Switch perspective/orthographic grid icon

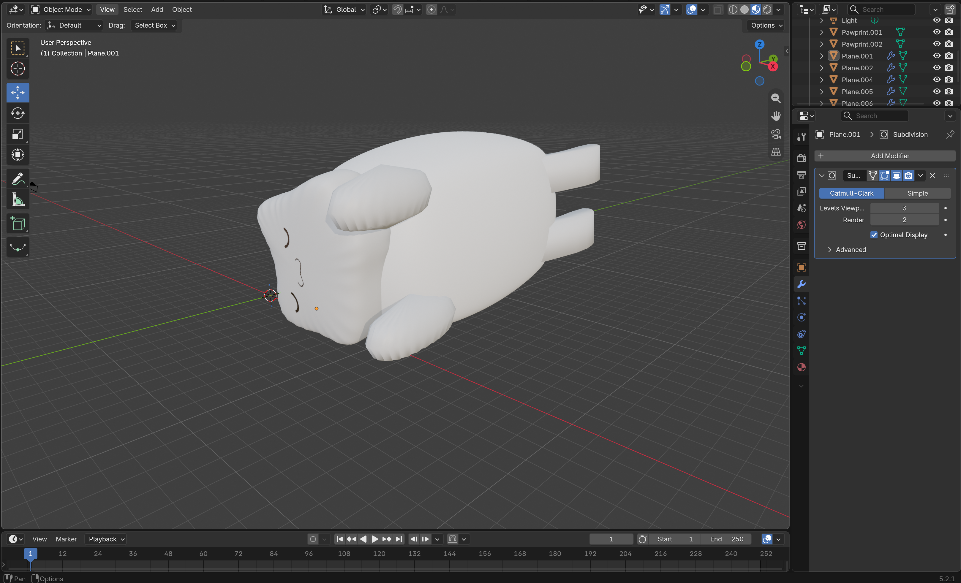point(776,152)
